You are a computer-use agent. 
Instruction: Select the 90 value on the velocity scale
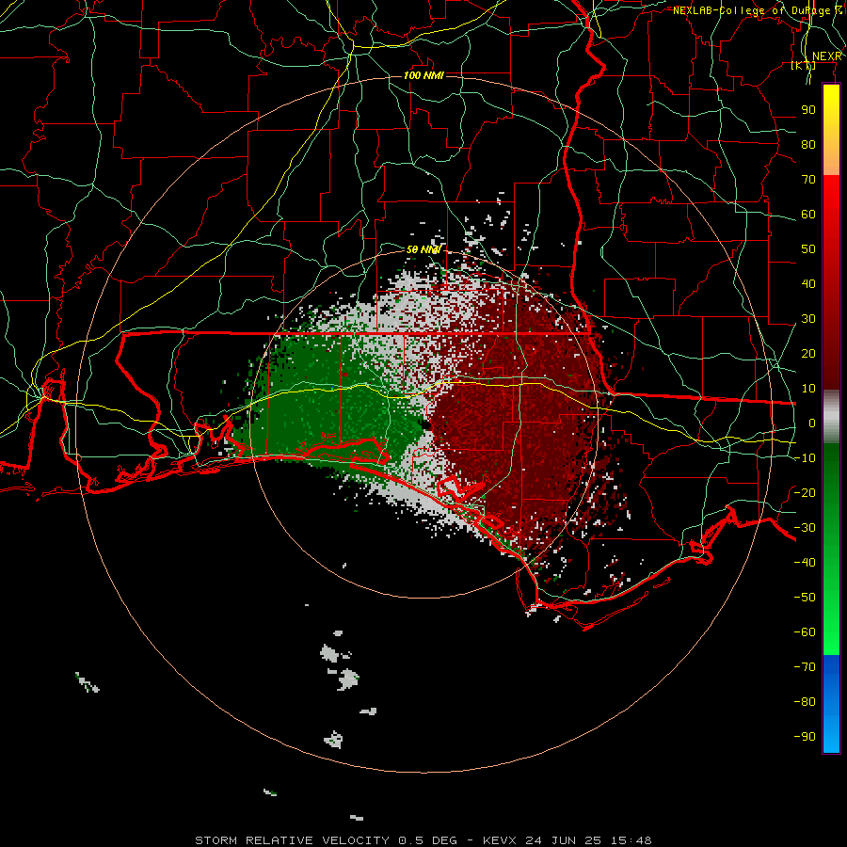(808, 110)
